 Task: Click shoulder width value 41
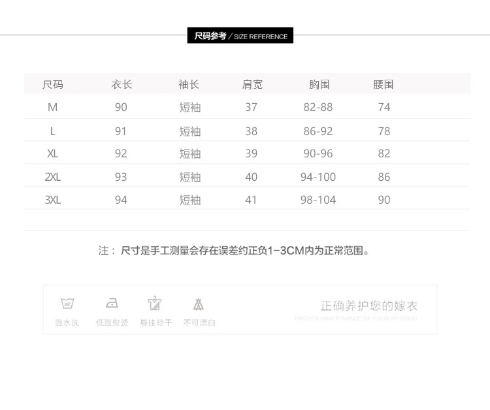(x=251, y=200)
